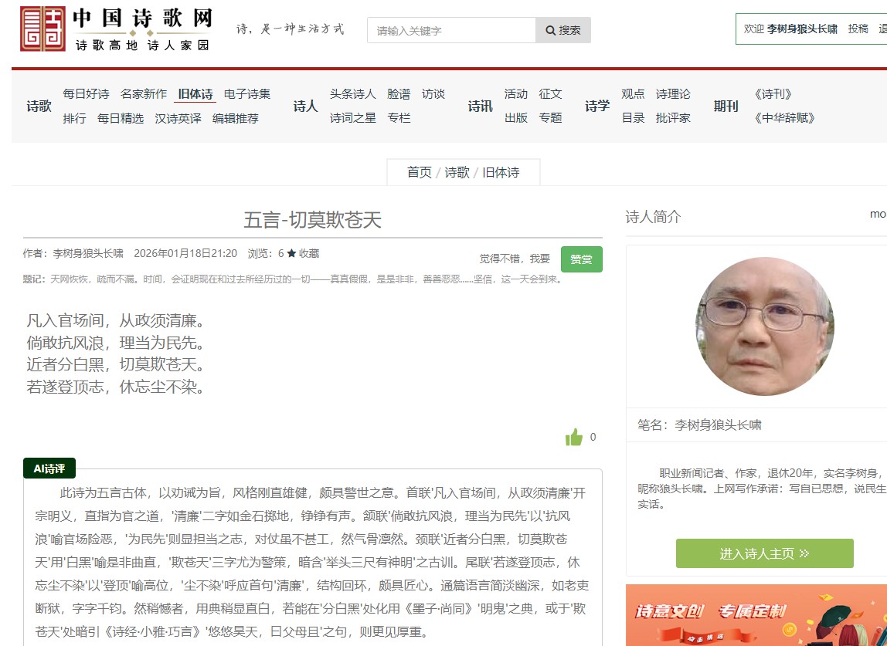The width and height of the screenshot is (887, 646).
Task: Open 汉诗英译 navigation link
Action: tap(178, 118)
